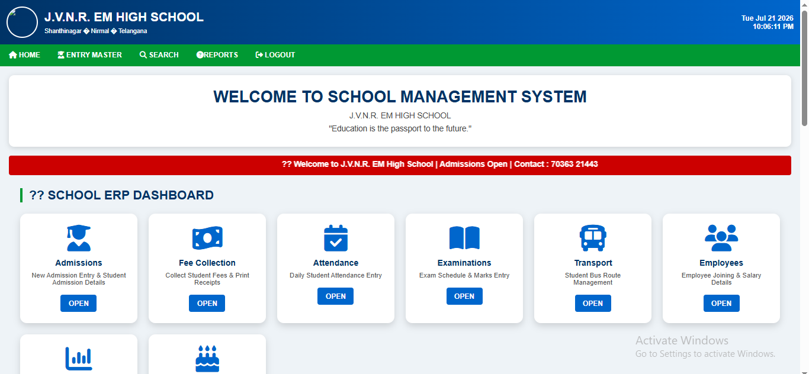Screen dimensions: 809x374
Task: Click the icon beside ENTRY MASTER
Action: (61, 55)
